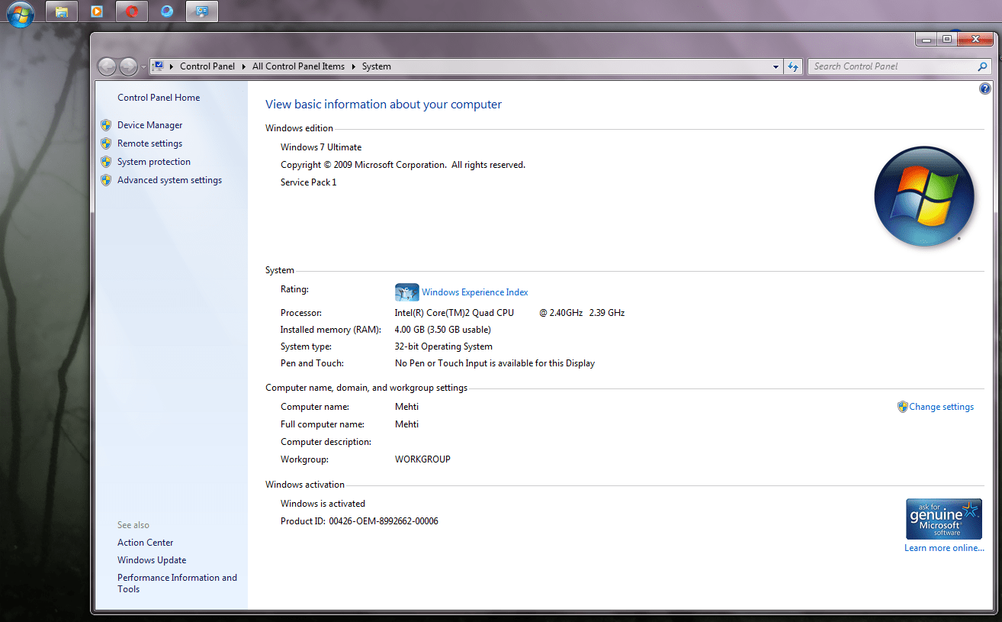Open the blue swirl app on the taskbar

tap(167, 11)
